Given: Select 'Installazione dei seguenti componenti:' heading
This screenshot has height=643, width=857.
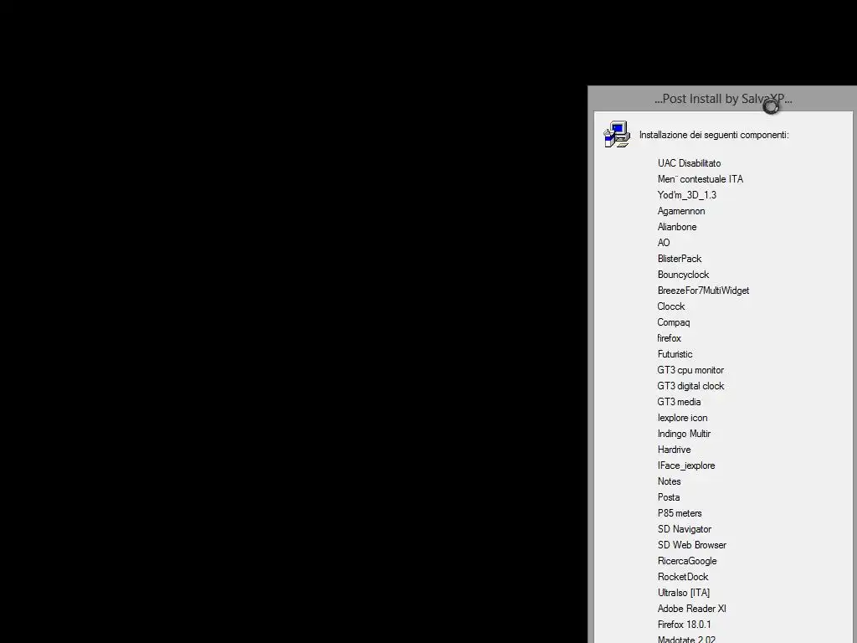Looking at the screenshot, I should point(714,135).
